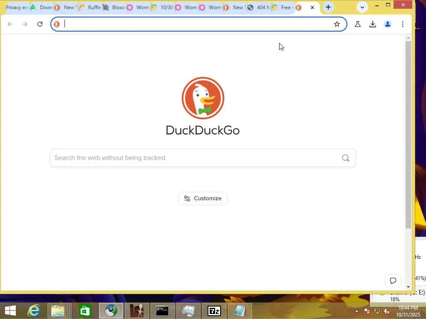Click the muted volume tray icon

tap(387, 311)
